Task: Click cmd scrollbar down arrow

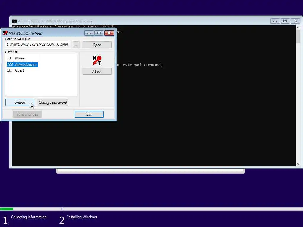Action: 298,164
